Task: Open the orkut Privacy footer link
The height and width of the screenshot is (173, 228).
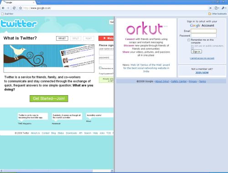Action: tap(193, 81)
